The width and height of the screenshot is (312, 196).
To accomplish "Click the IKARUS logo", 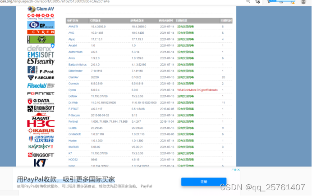I will click(41, 131).
